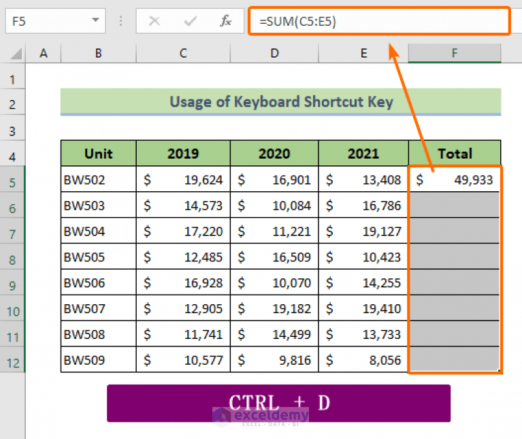Click the 17,220 cell in BW504 row
The height and width of the screenshot is (439, 522).
coord(183,231)
